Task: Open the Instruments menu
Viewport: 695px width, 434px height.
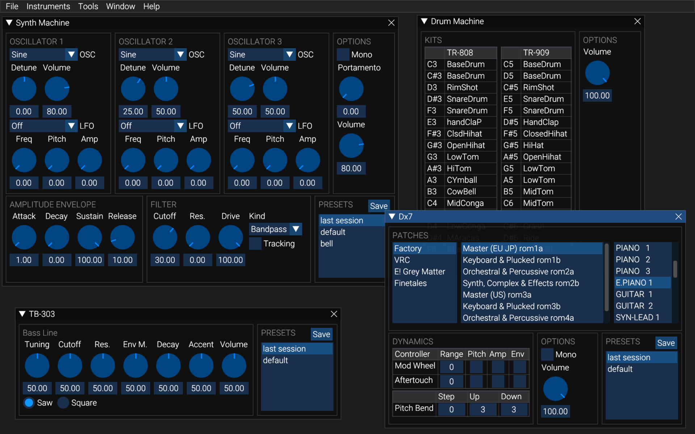Action: (48, 6)
